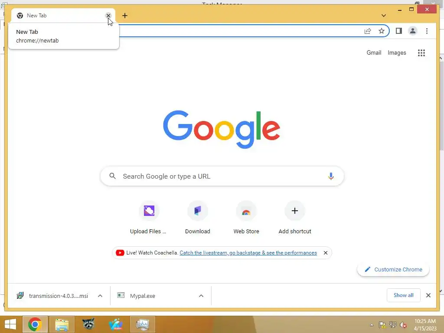Open Gmail link
This screenshot has height=333, width=444.
374,52
